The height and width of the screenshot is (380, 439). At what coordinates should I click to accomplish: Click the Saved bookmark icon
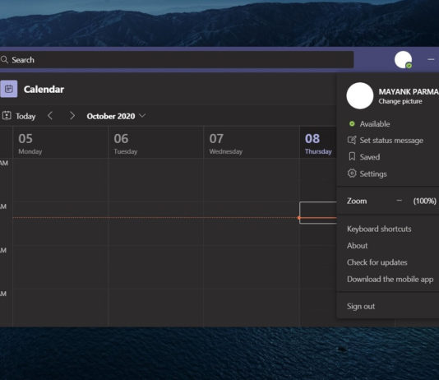(352, 156)
